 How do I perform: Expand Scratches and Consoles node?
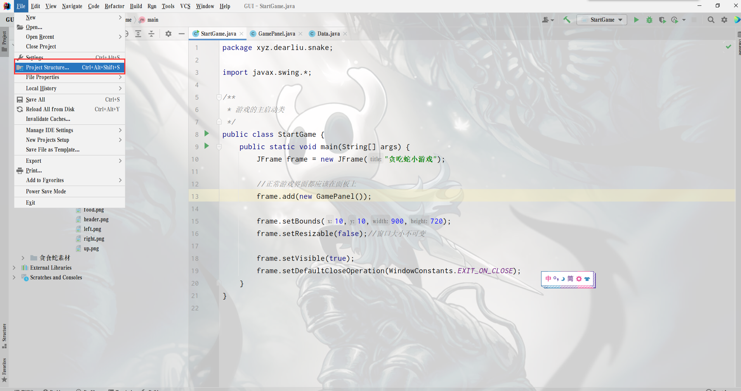[14, 277]
